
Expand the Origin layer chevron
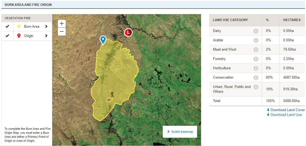click(x=46, y=36)
